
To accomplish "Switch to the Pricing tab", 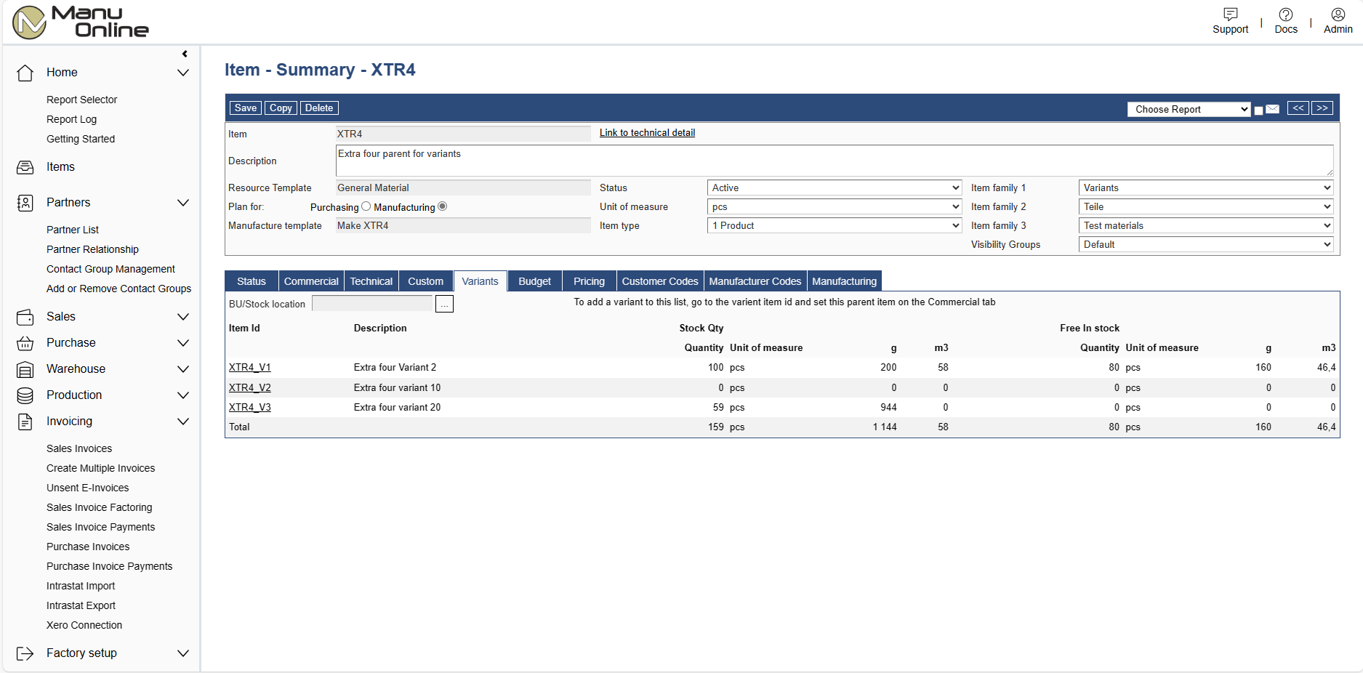I will 589,281.
